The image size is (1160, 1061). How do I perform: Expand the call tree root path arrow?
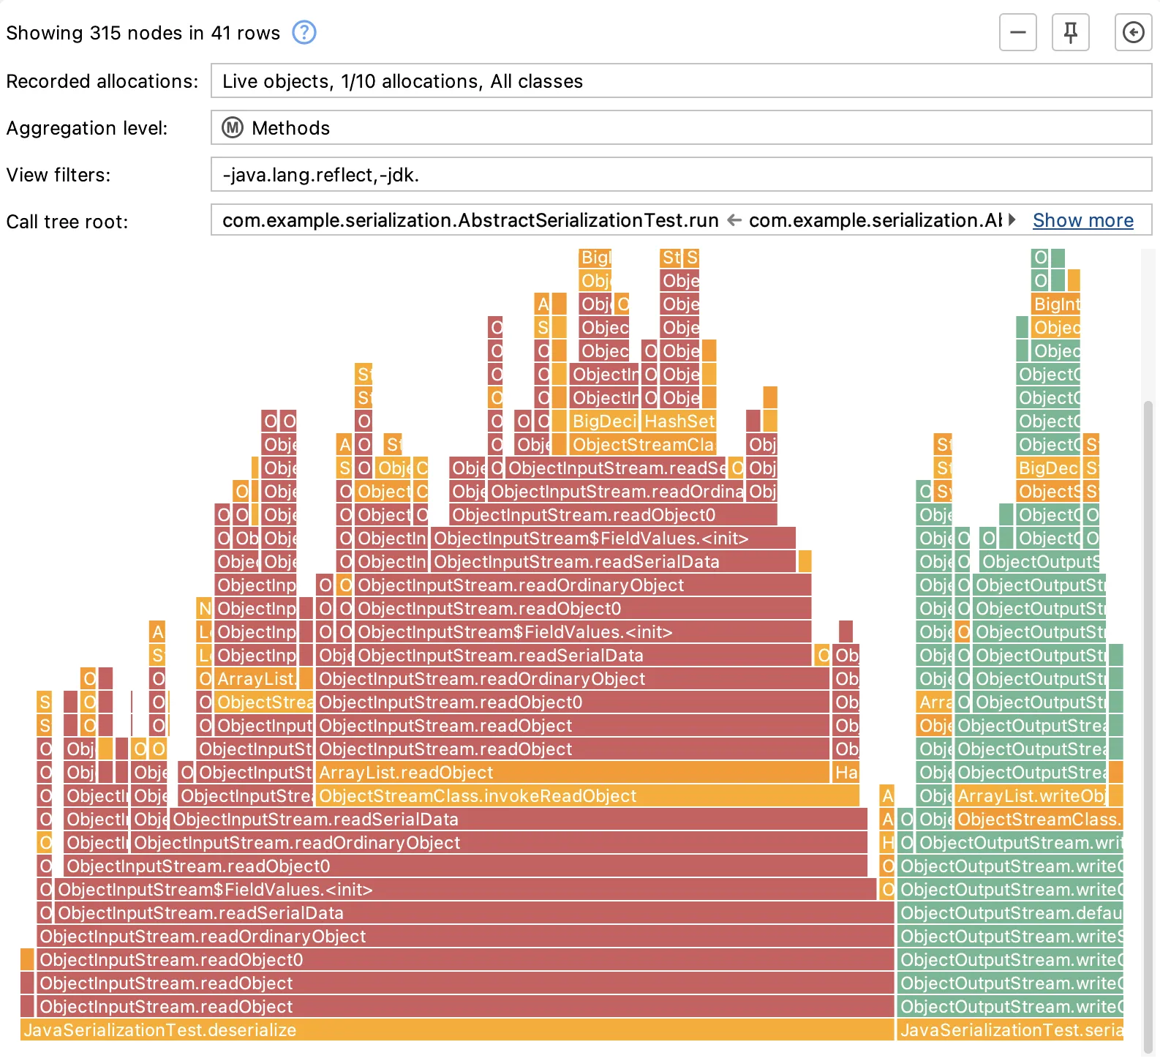coord(1012,220)
